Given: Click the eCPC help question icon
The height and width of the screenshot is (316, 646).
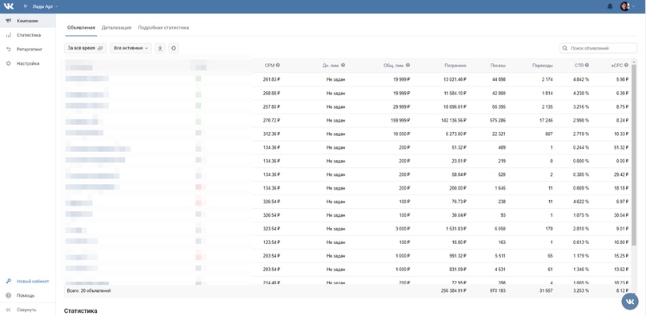Looking at the screenshot, I should click(x=626, y=65).
